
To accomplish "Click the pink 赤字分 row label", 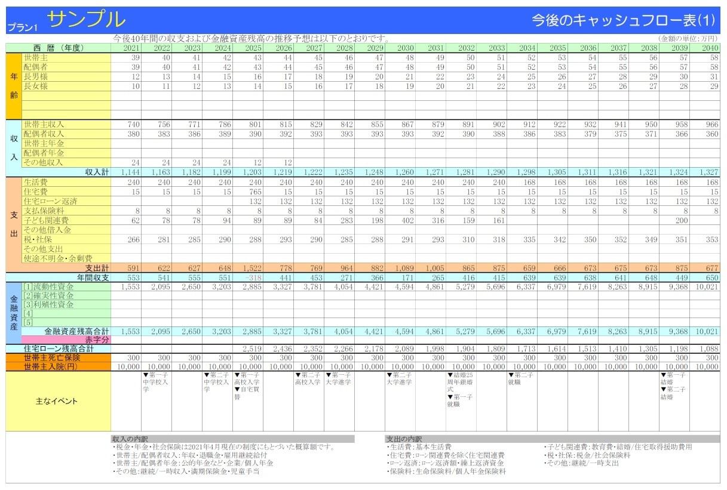I will tap(97, 340).
